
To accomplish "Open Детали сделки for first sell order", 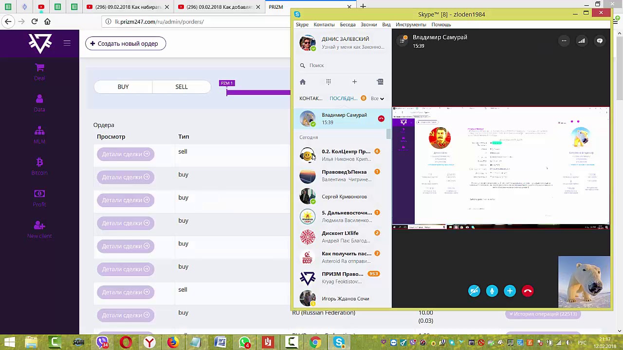I will point(126,154).
